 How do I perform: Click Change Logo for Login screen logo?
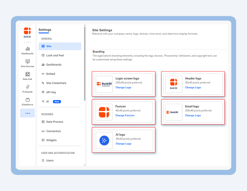click(x=123, y=87)
